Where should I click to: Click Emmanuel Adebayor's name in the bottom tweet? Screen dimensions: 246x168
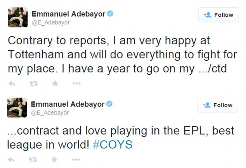tap(68, 104)
